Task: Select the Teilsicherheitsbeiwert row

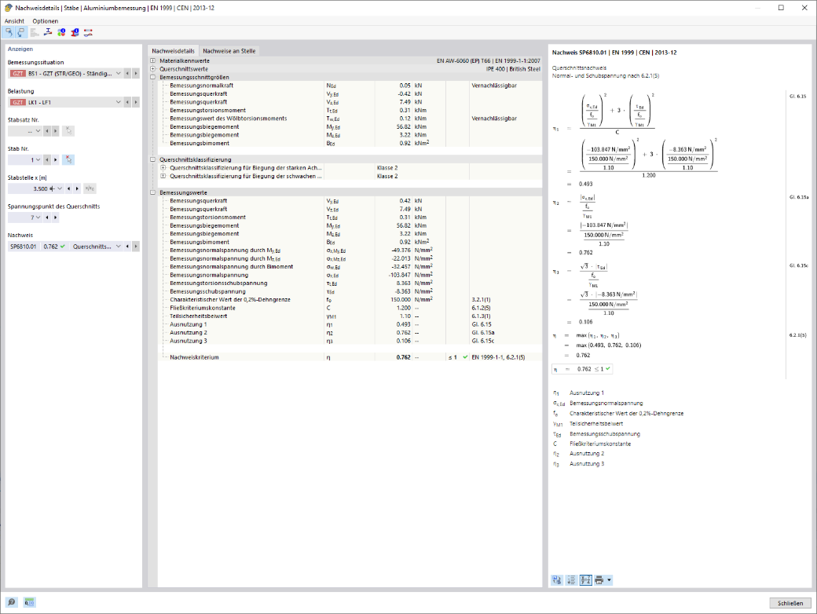Action: (350, 316)
